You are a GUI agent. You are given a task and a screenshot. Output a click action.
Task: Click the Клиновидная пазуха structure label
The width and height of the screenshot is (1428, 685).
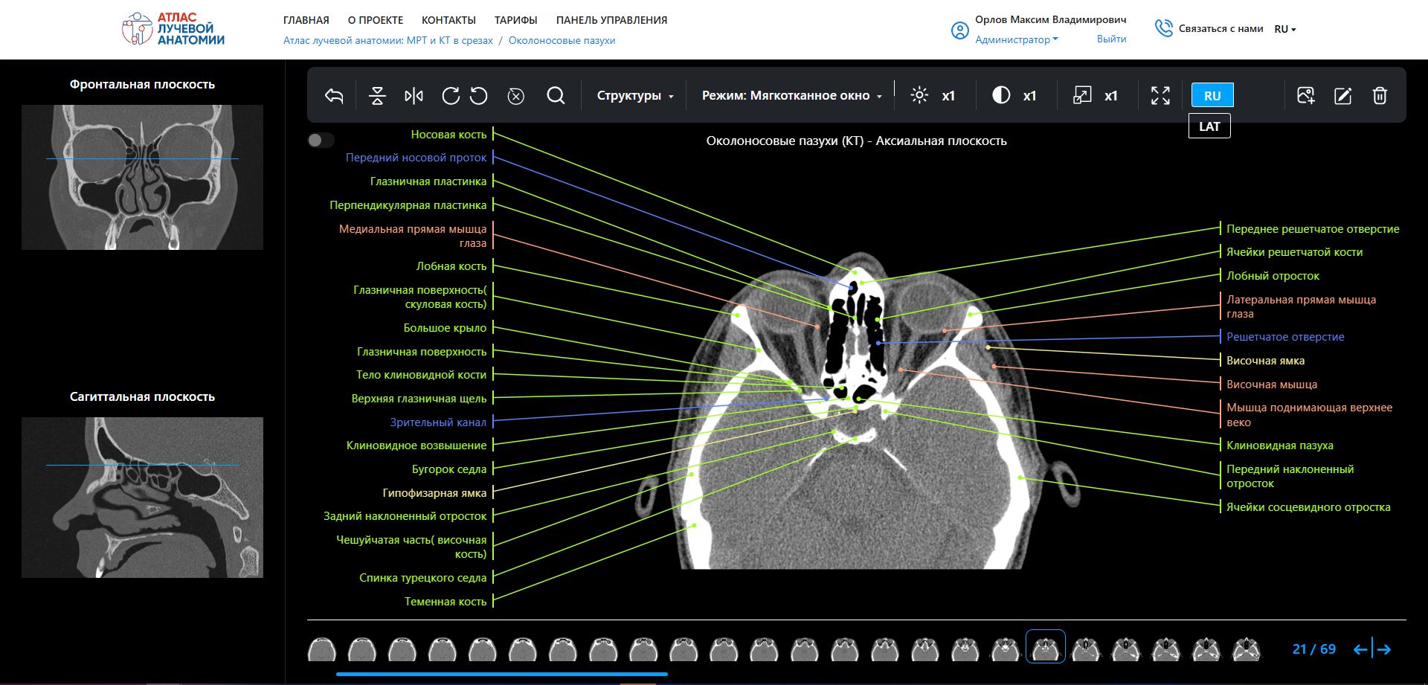click(x=1279, y=446)
